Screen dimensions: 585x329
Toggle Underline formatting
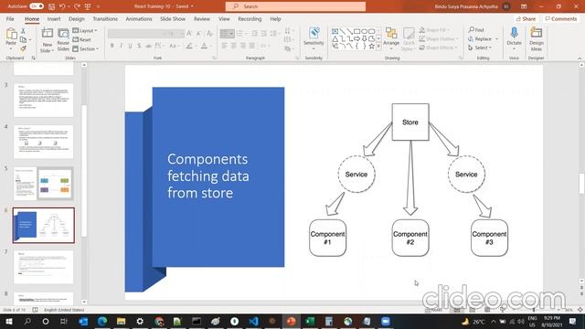130,46
